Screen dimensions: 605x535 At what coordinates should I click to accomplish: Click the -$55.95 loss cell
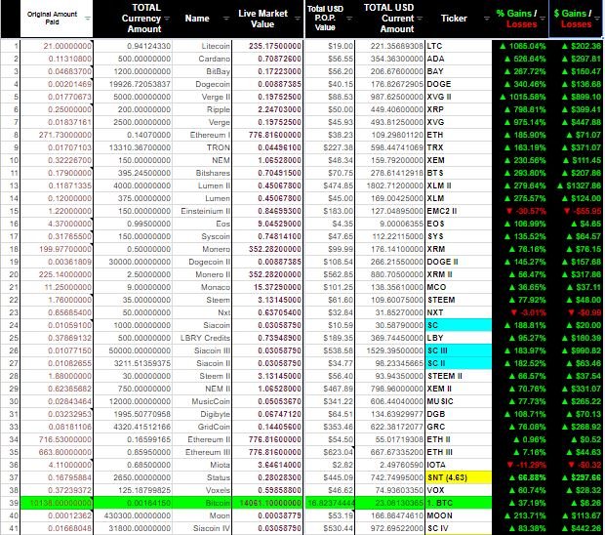tap(576, 211)
